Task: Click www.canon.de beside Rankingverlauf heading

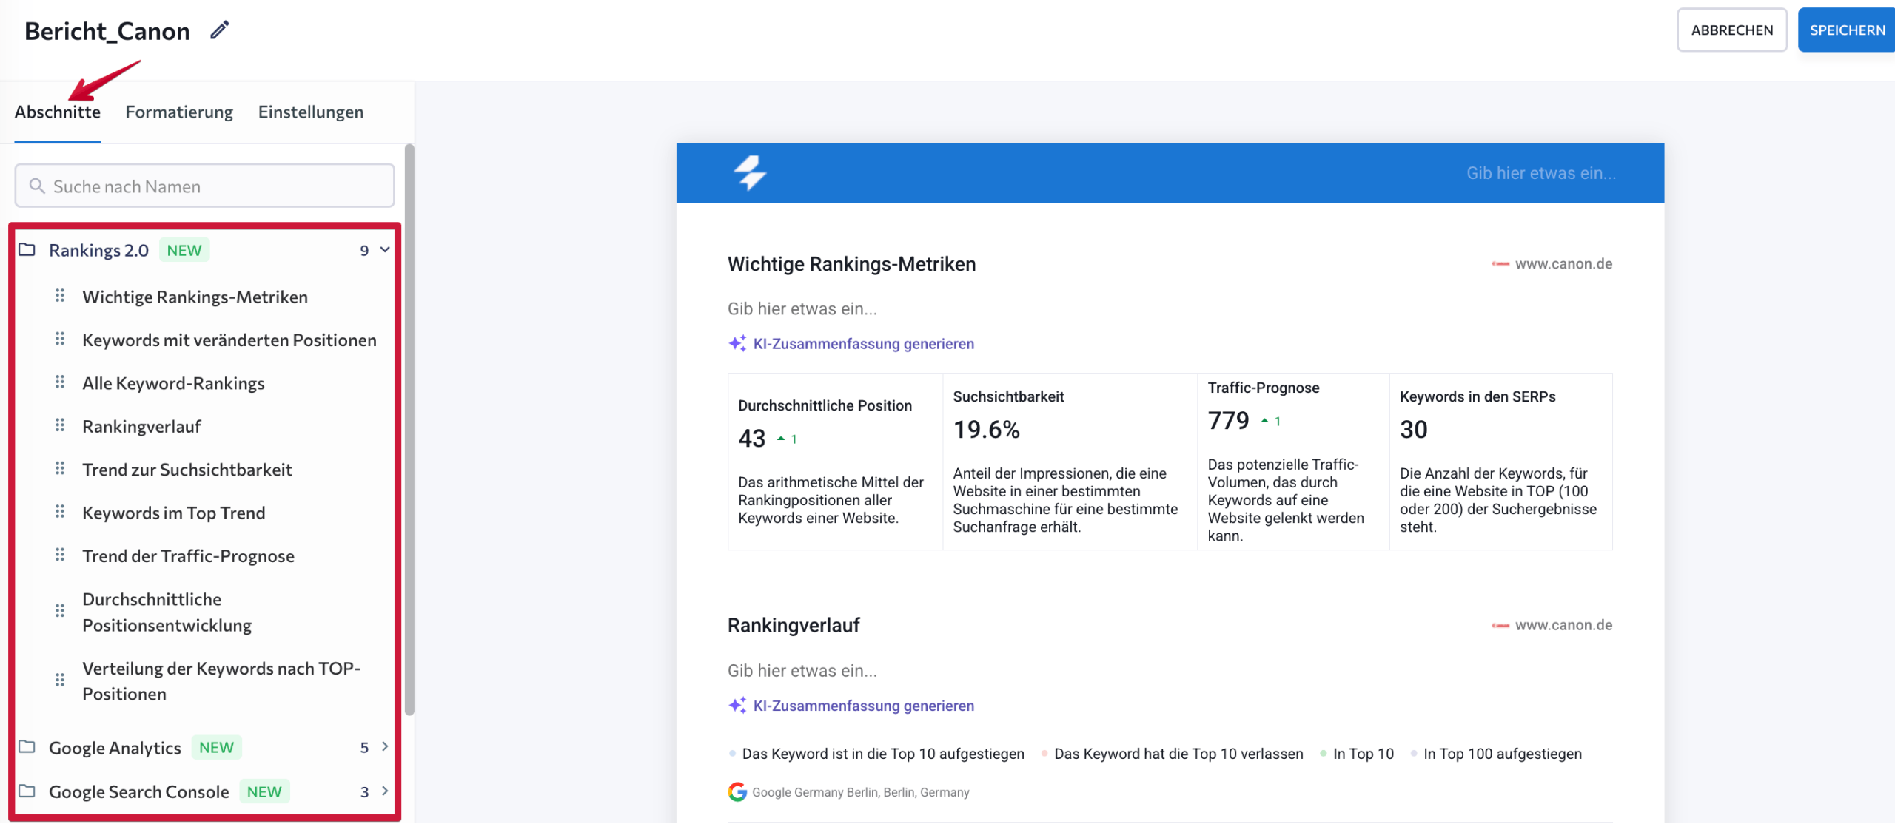Action: 1563,625
